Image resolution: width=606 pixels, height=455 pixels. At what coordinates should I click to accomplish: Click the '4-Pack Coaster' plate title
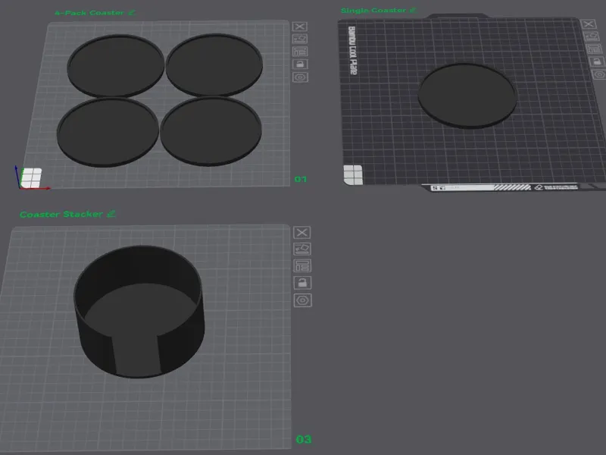click(89, 13)
